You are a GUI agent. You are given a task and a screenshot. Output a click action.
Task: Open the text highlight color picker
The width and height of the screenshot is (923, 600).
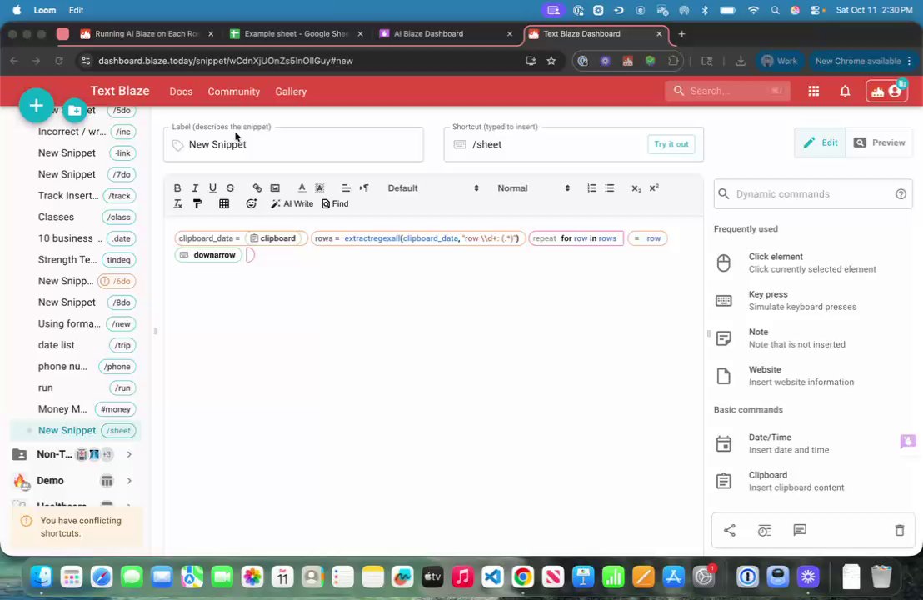point(320,187)
